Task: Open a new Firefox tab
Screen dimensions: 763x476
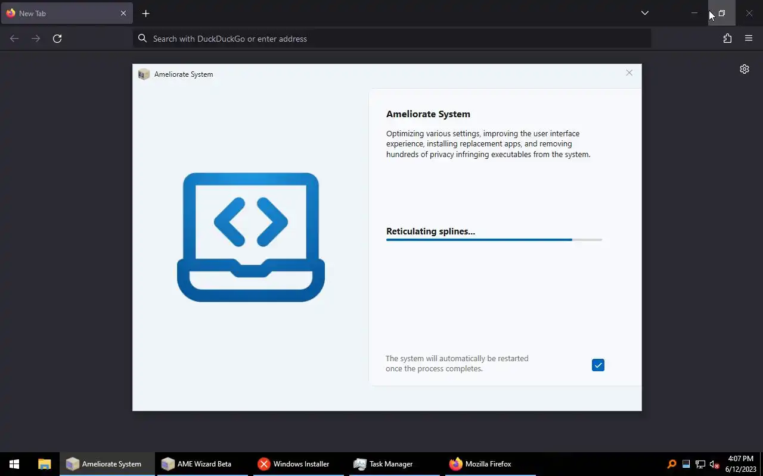Action: point(145,13)
